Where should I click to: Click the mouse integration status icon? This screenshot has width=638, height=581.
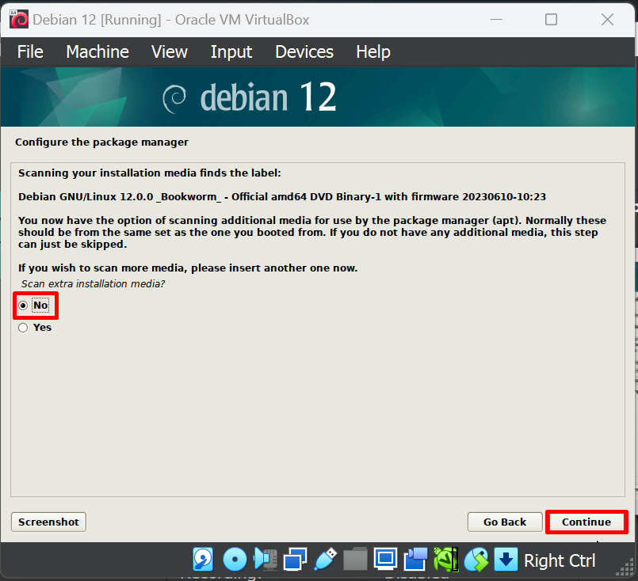click(x=476, y=560)
